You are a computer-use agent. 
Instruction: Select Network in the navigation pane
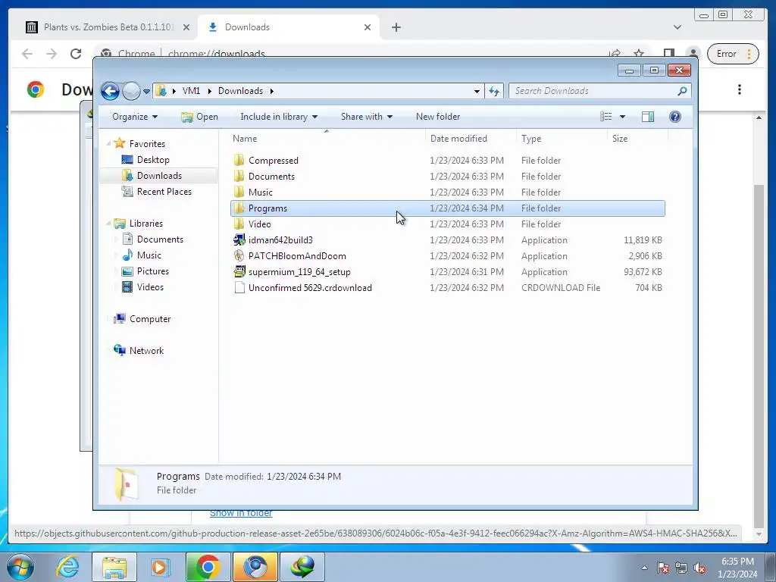[146, 351]
